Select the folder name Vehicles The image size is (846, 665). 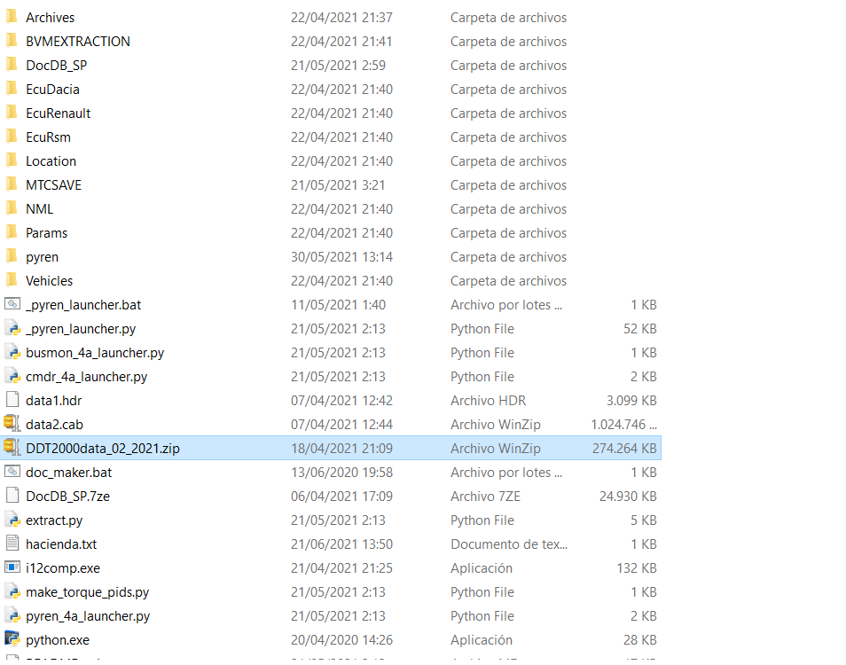[x=49, y=281]
